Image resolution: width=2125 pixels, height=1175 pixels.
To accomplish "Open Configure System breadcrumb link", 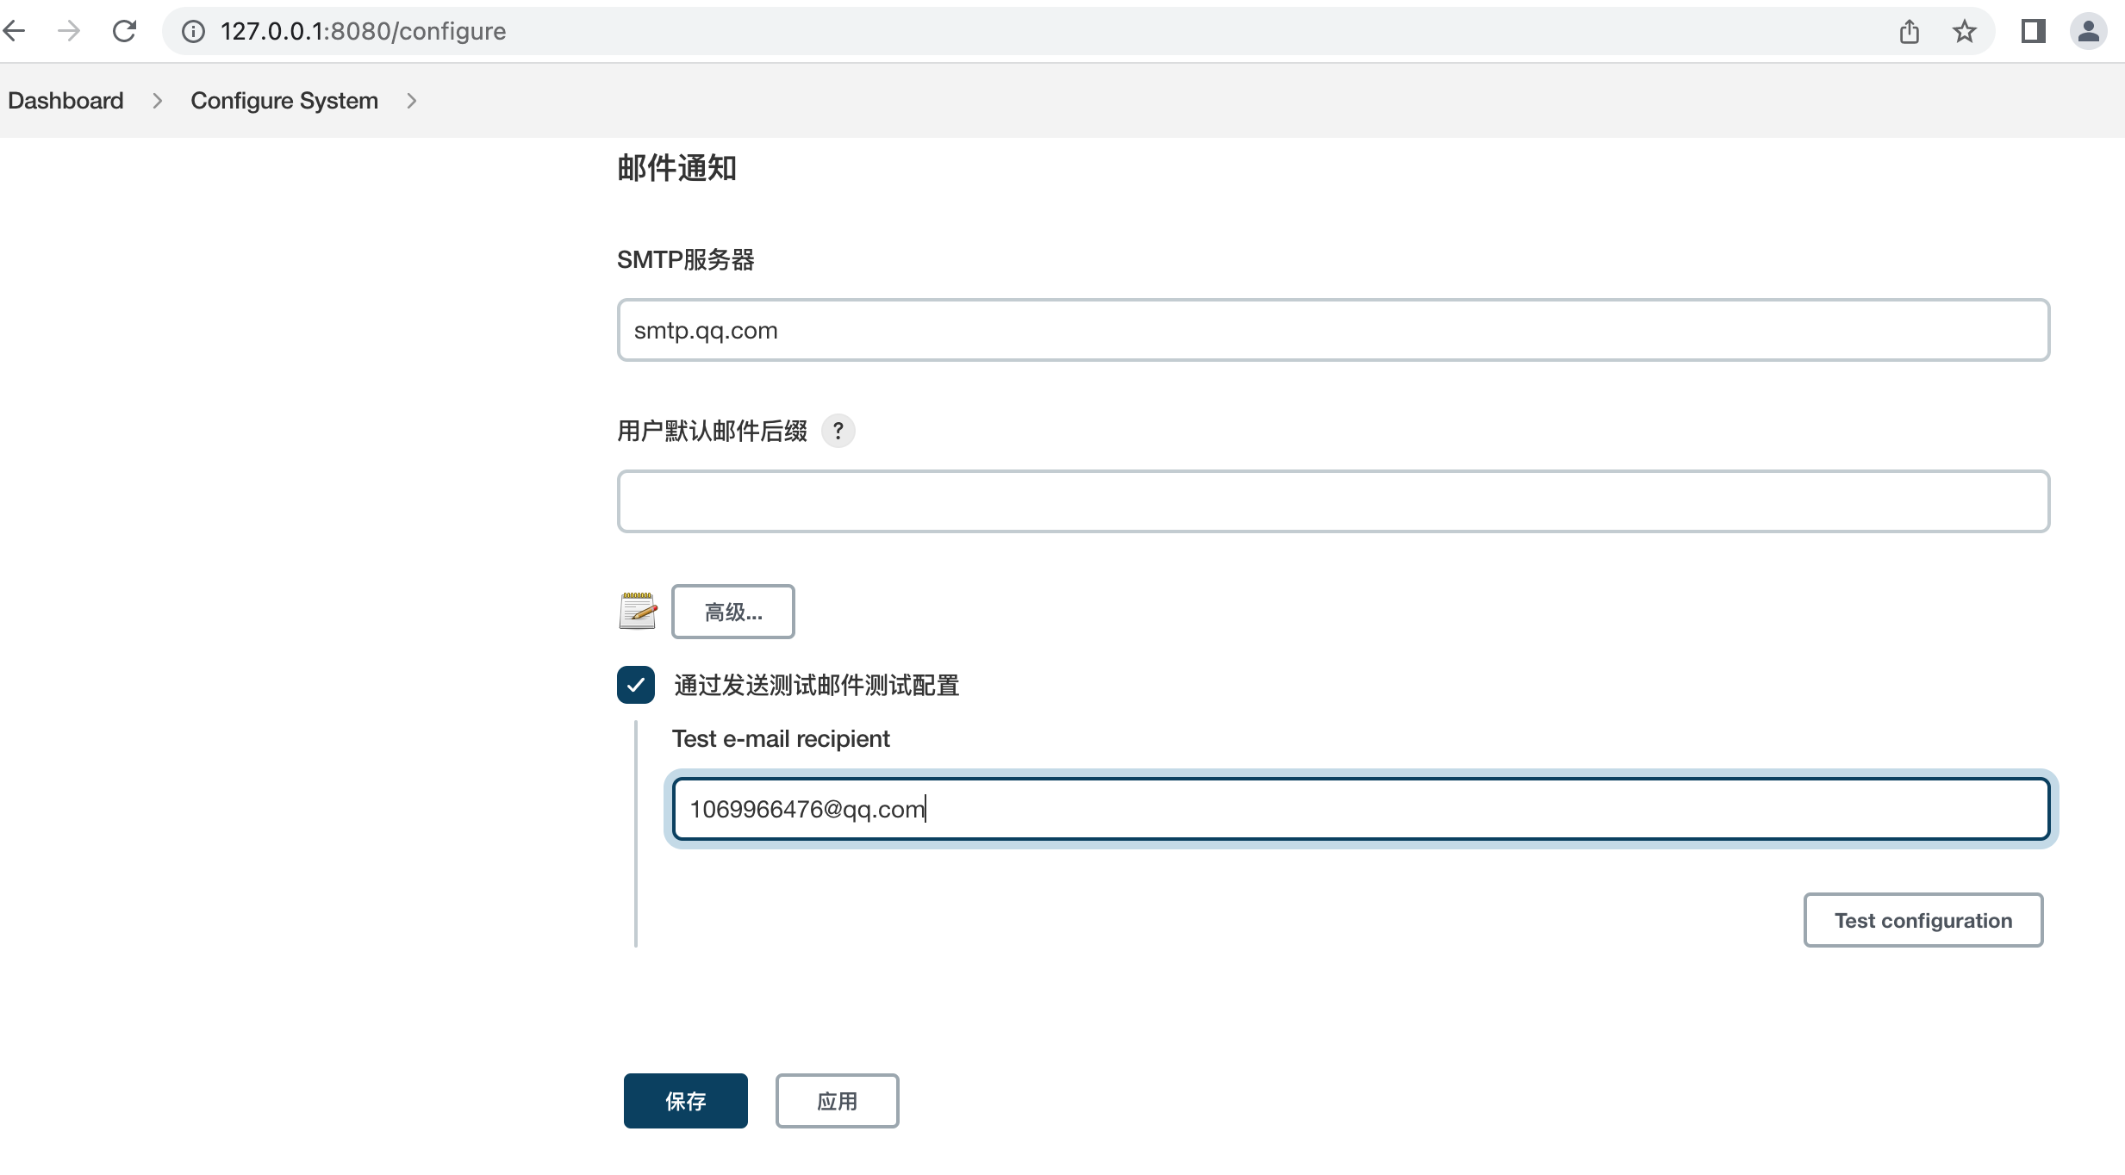I will point(284,101).
